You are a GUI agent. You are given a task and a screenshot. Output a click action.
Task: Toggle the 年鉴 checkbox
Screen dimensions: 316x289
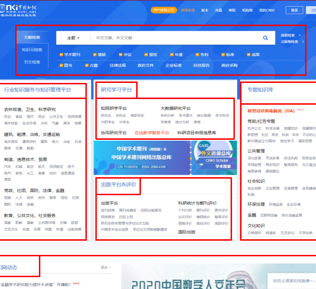coord(172,54)
